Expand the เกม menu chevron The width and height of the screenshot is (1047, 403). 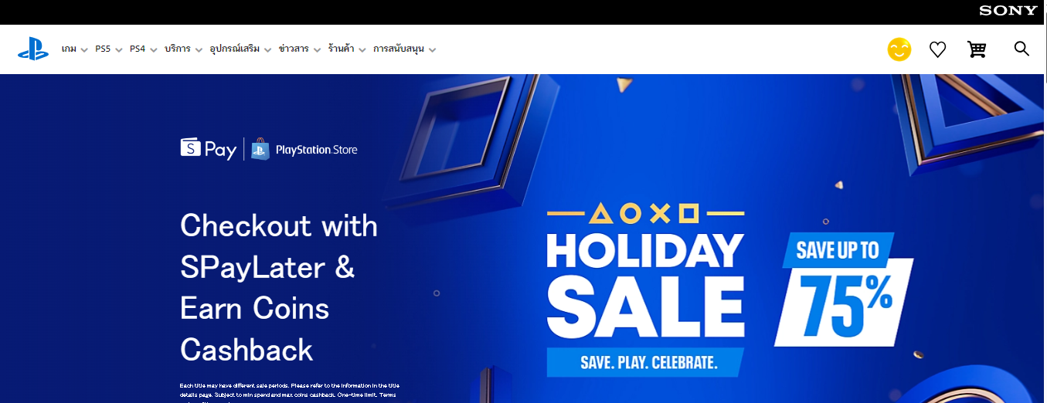(x=84, y=50)
